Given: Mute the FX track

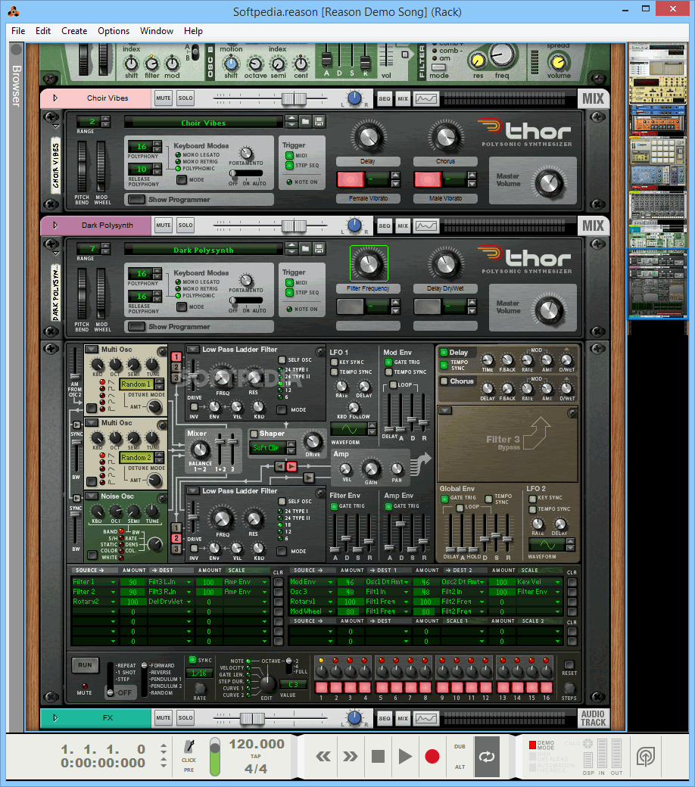Looking at the screenshot, I should (164, 717).
